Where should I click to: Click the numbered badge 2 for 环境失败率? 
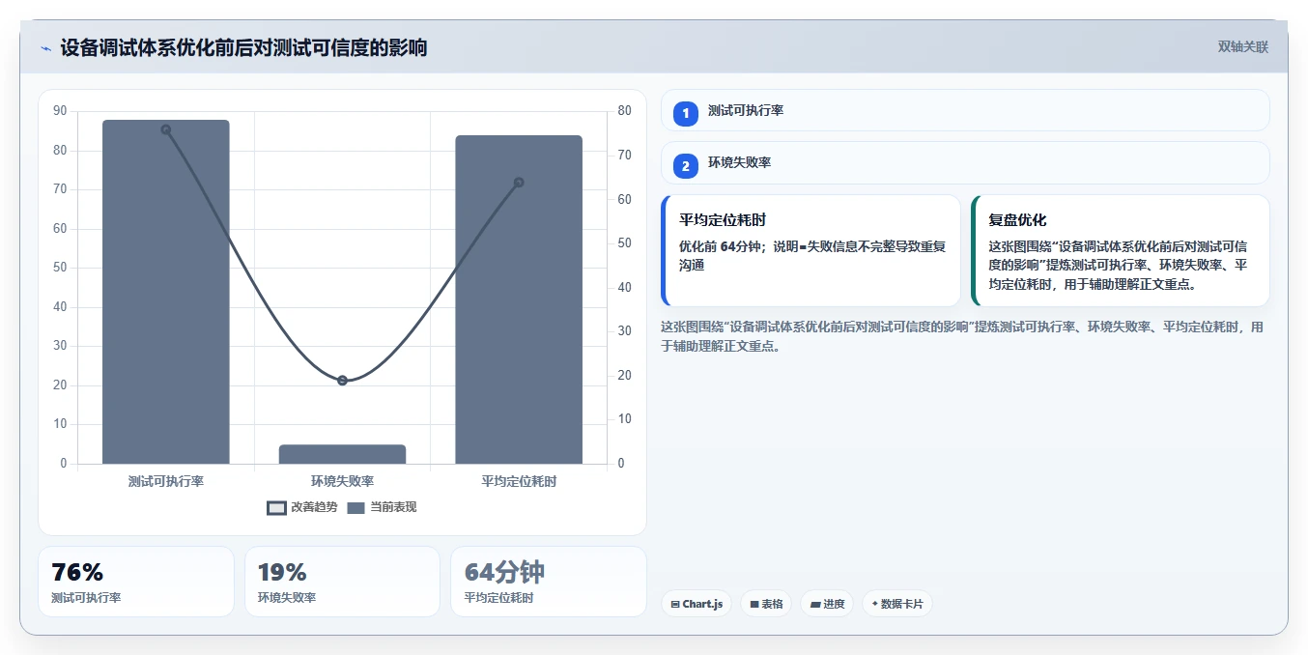[686, 166]
